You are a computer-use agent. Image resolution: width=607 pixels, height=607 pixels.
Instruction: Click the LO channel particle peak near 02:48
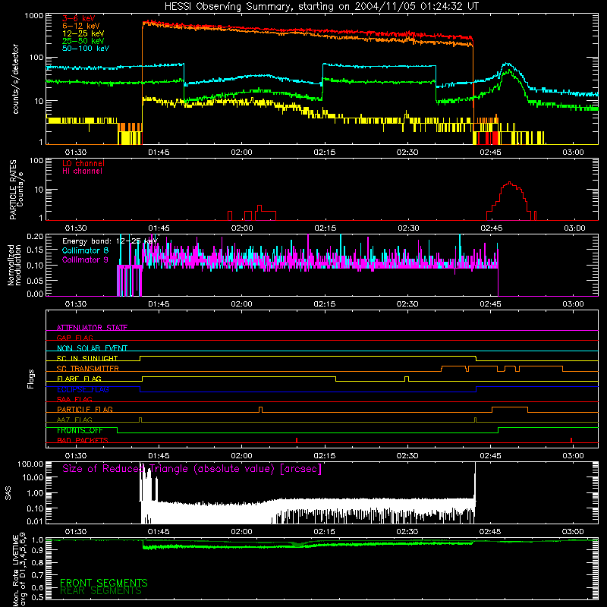(509, 183)
